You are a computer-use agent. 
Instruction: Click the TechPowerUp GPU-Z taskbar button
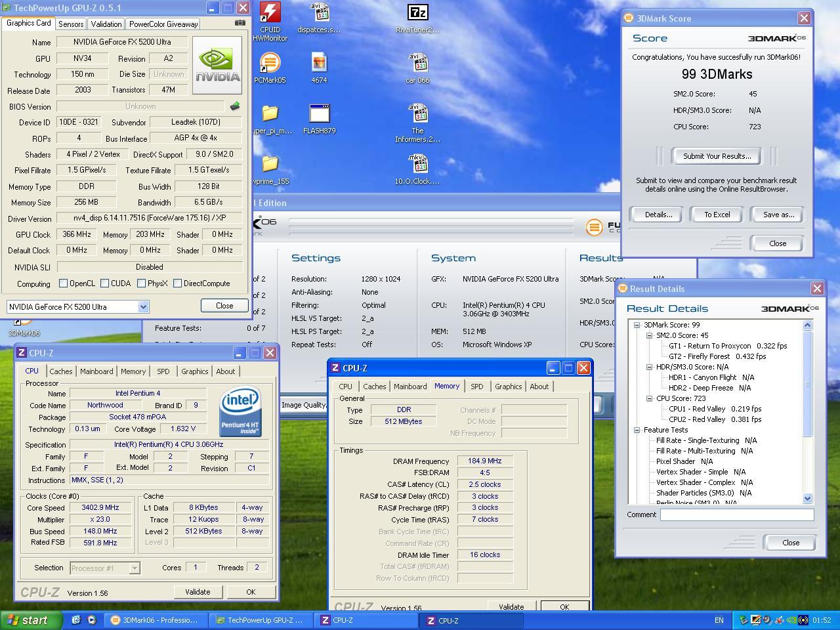click(261, 620)
